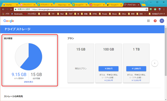Screen dimensions: 167x101
Task: Open the 詳細を表示 details link
Action: [29, 82]
